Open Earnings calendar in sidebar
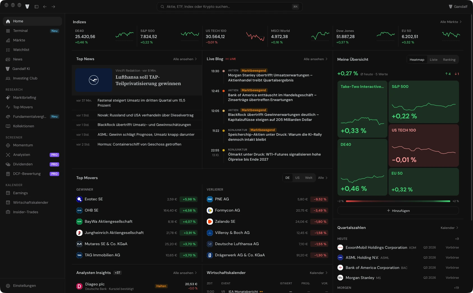 pos(32,193)
